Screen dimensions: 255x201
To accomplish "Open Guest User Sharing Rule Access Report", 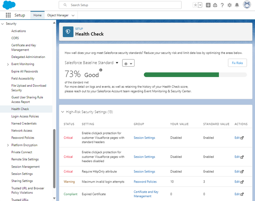I will 27,99.
